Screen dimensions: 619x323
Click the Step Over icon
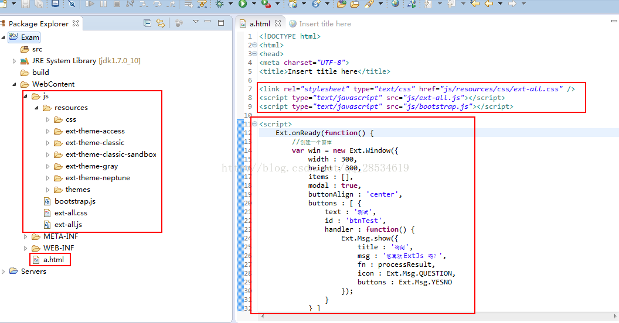pyautogui.click(x=157, y=4)
